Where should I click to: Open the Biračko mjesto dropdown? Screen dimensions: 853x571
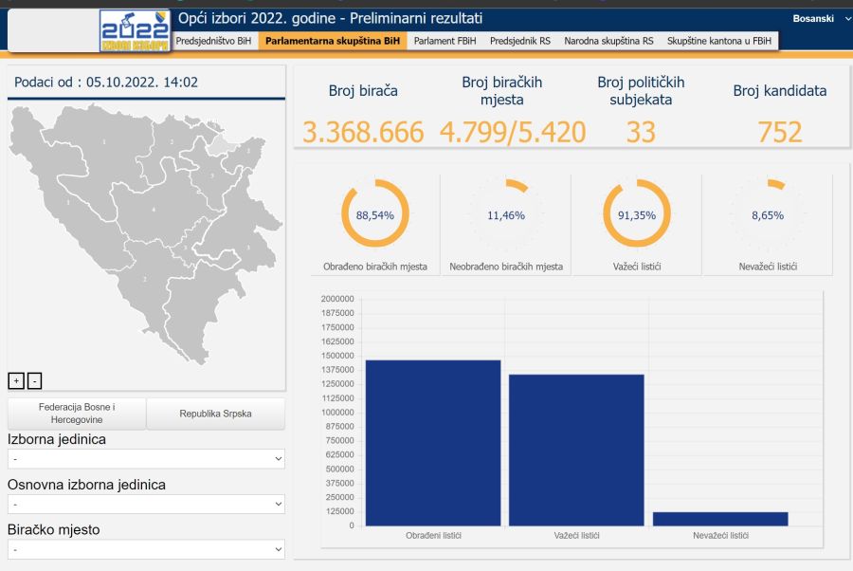[146, 549]
